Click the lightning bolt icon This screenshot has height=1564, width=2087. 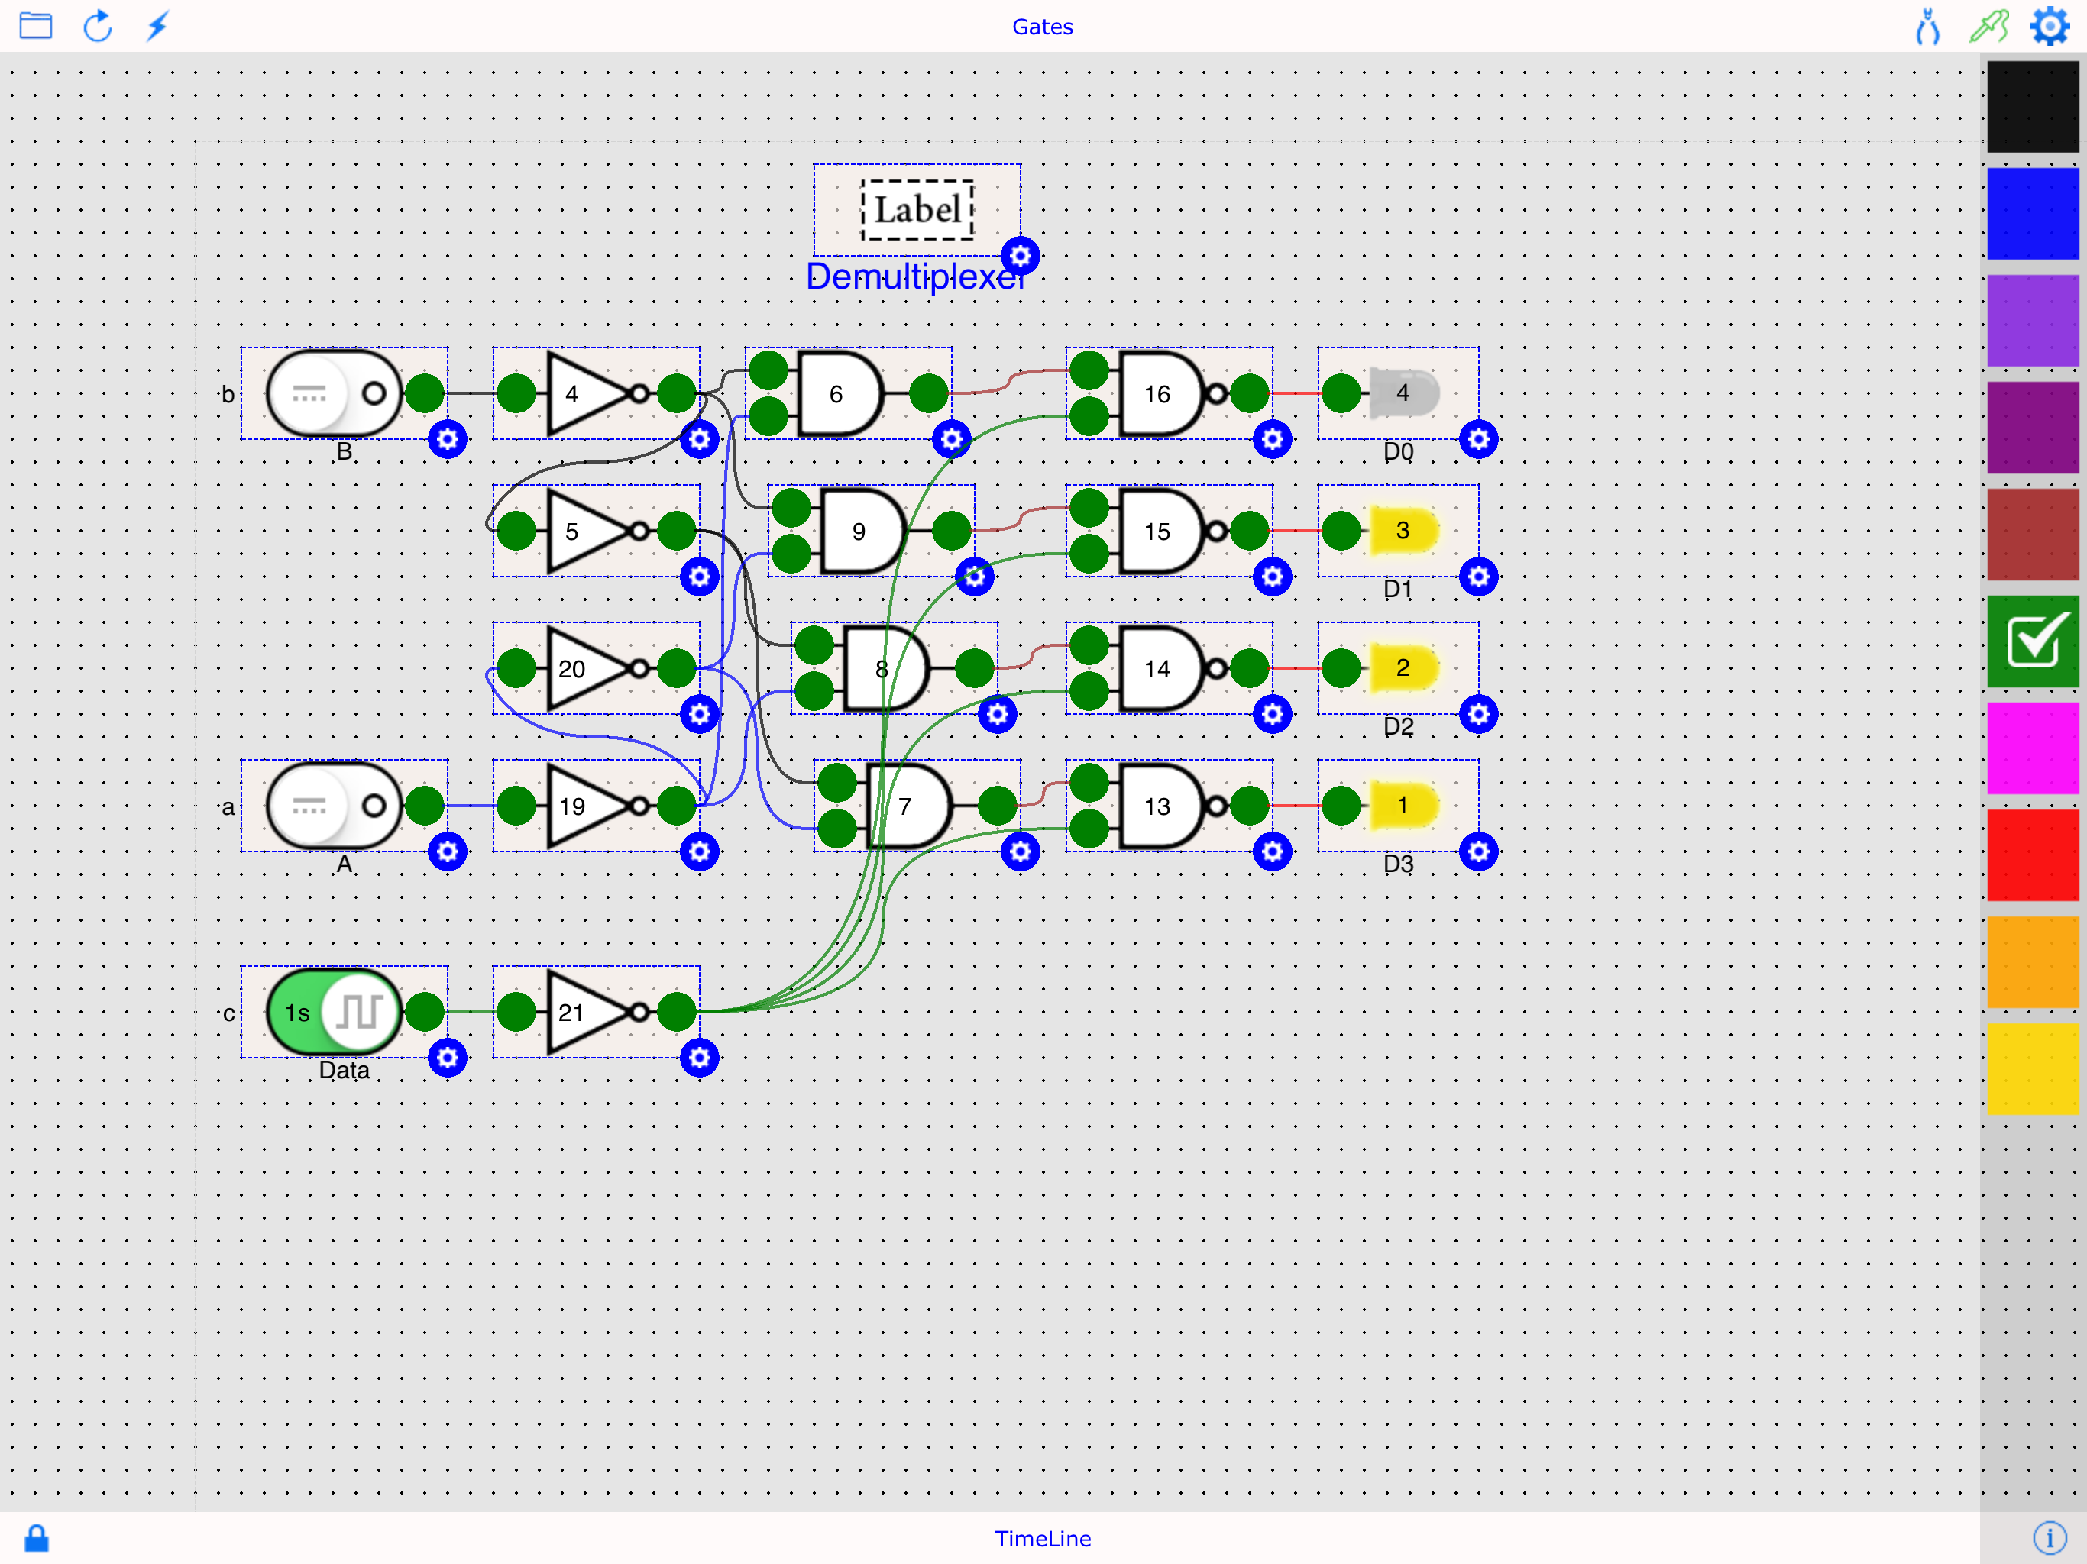[157, 25]
